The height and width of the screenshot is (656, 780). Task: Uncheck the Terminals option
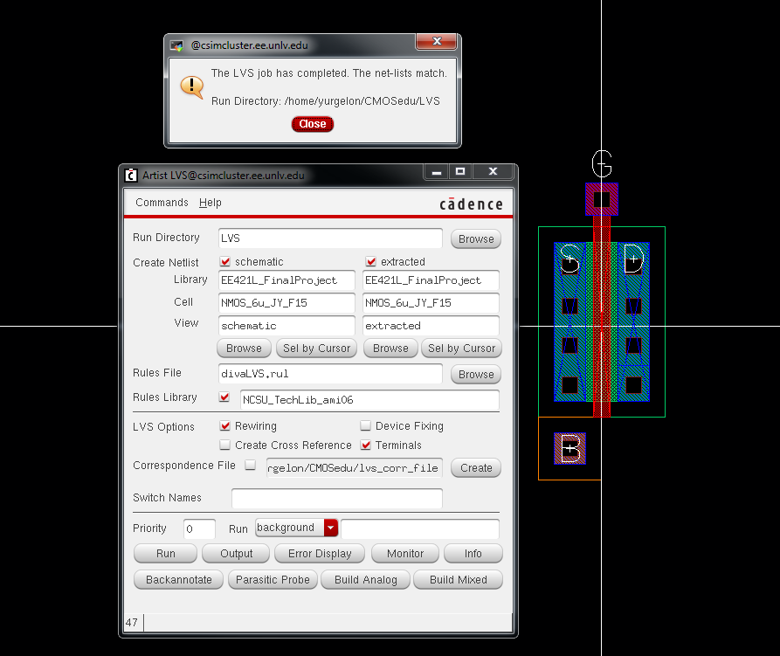[x=366, y=445]
